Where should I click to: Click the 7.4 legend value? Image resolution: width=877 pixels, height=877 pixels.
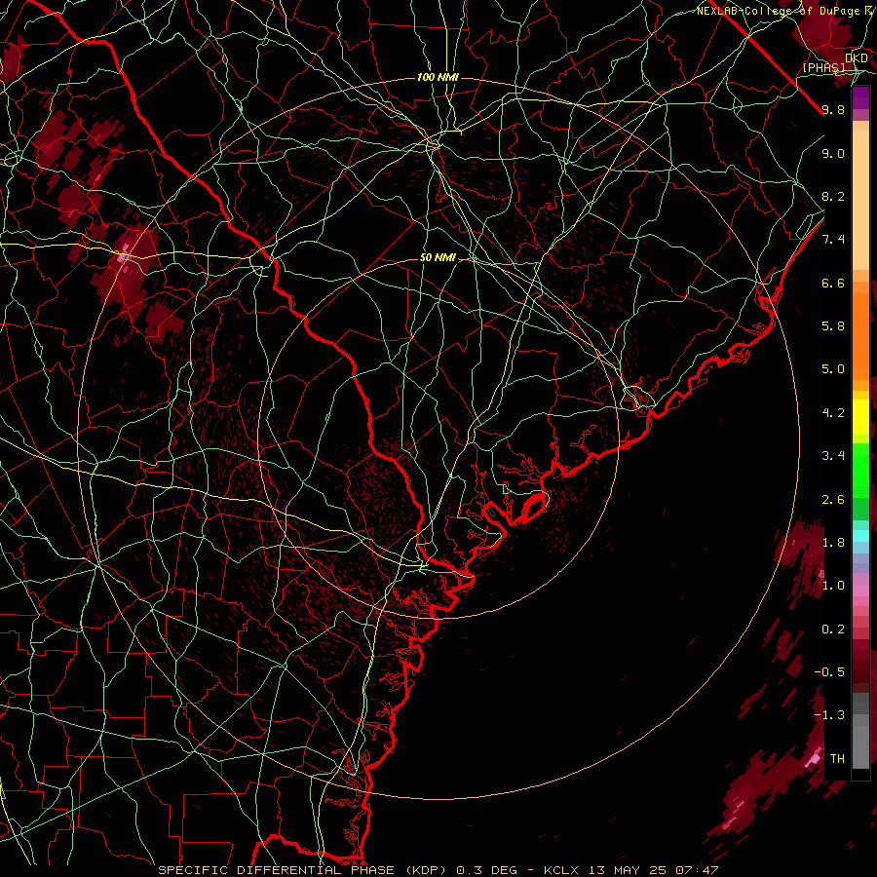point(833,240)
